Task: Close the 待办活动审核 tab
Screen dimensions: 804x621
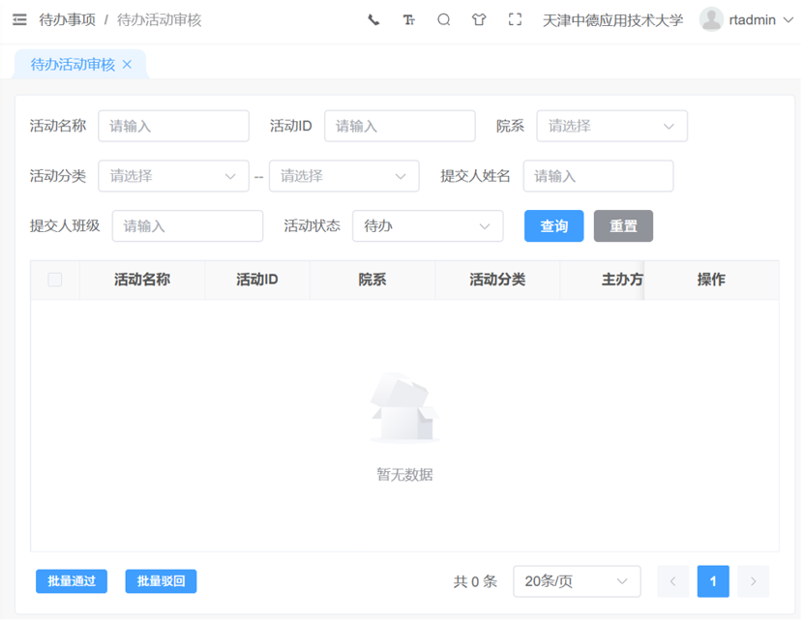Action: 128,65
